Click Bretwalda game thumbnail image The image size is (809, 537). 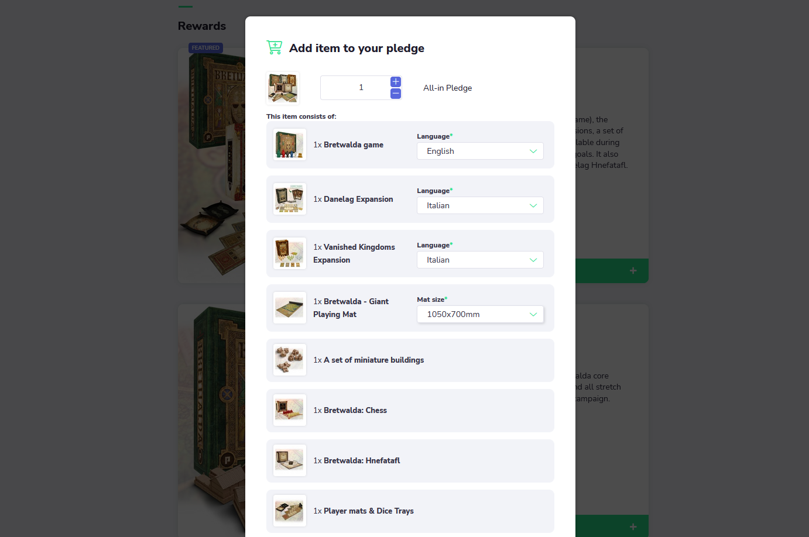point(290,144)
